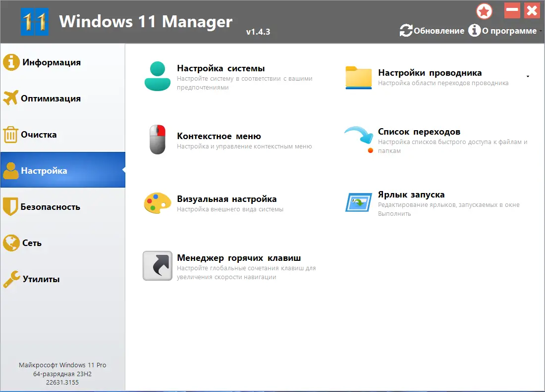545x392 pixels.
Task: Click the Контекстное меню mouse icon
Action: click(158, 140)
